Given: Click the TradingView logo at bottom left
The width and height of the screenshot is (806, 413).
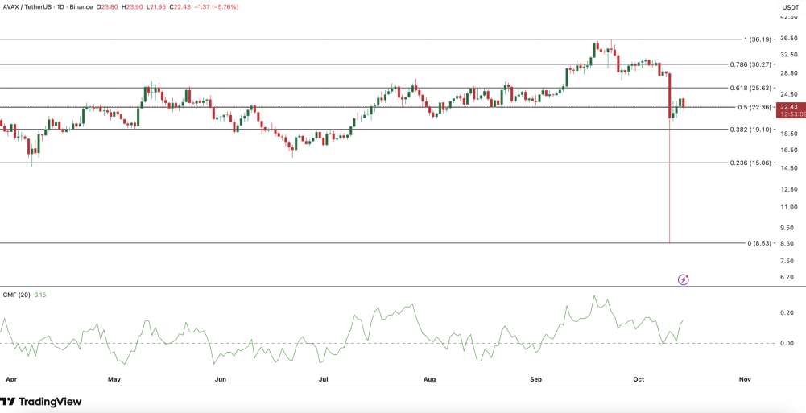Looking at the screenshot, I should point(40,402).
